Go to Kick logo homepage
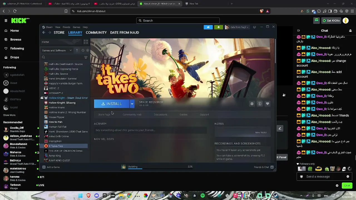The width and height of the screenshot is (356, 200). 20,21
